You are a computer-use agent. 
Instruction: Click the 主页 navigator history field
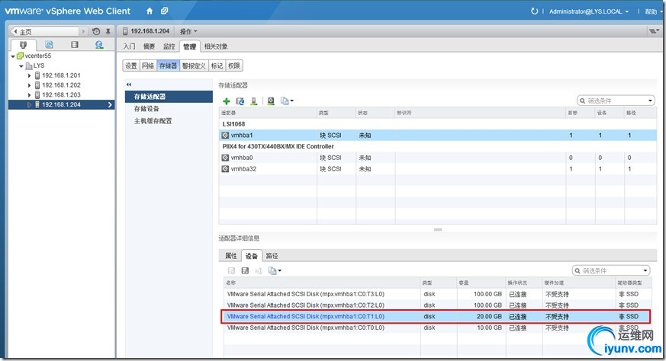pos(45,31)
